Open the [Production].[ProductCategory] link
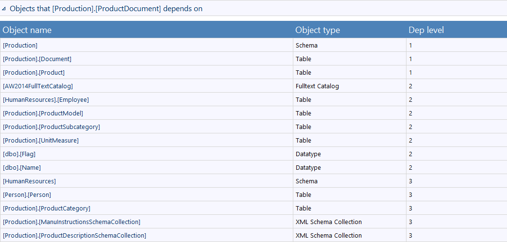 click(46, 209)
